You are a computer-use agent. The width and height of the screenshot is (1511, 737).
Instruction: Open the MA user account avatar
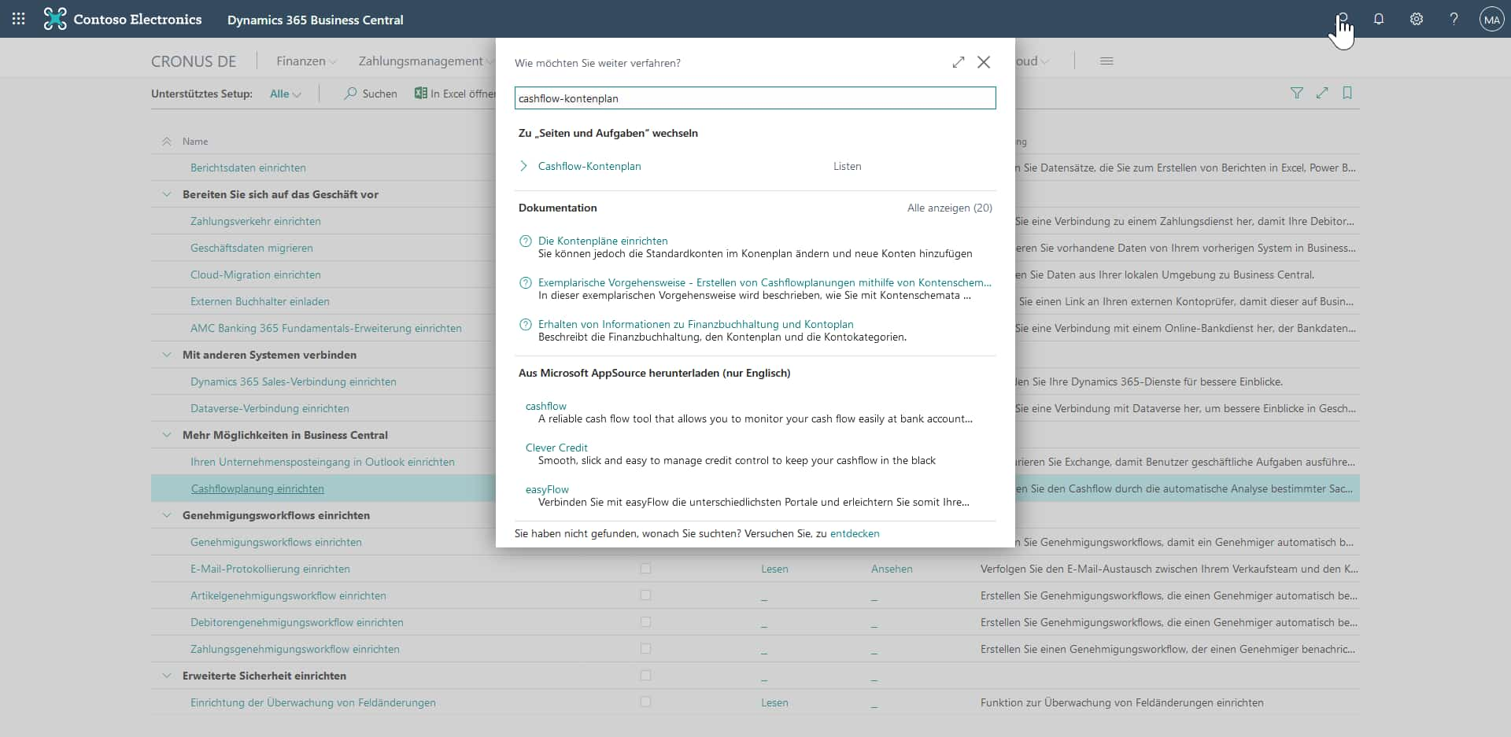click(1491, 19)
